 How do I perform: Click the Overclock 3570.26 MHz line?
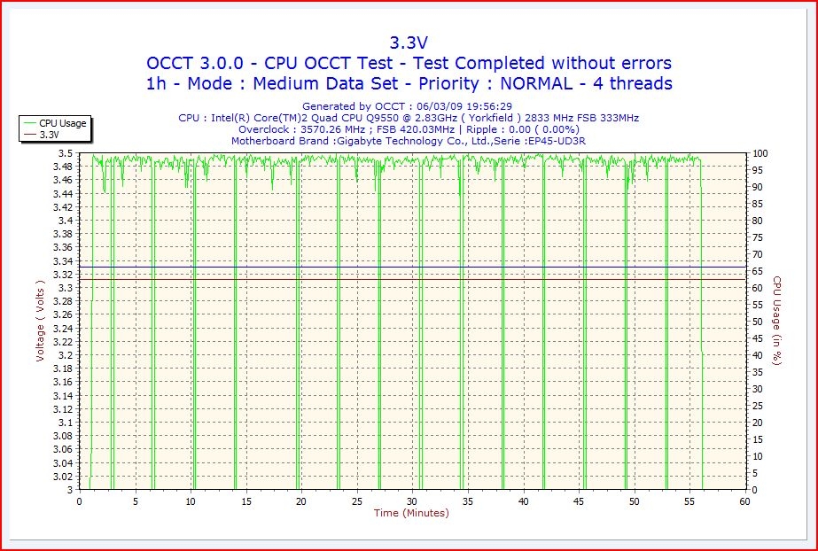click(x=409, y=129)
